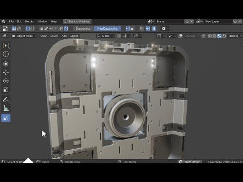Pick the Measure tool
This screenshot has height=182, width=243.
(6, 108)
